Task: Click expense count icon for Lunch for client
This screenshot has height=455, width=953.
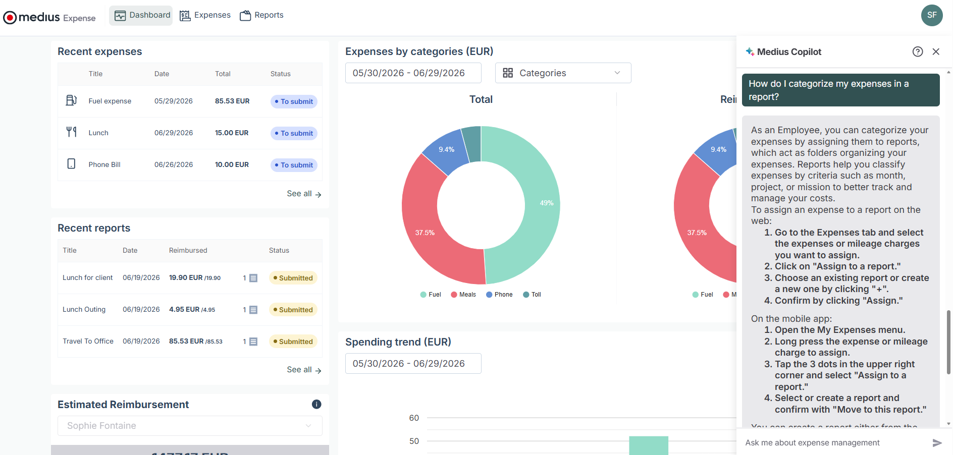Action: (253, 278)
